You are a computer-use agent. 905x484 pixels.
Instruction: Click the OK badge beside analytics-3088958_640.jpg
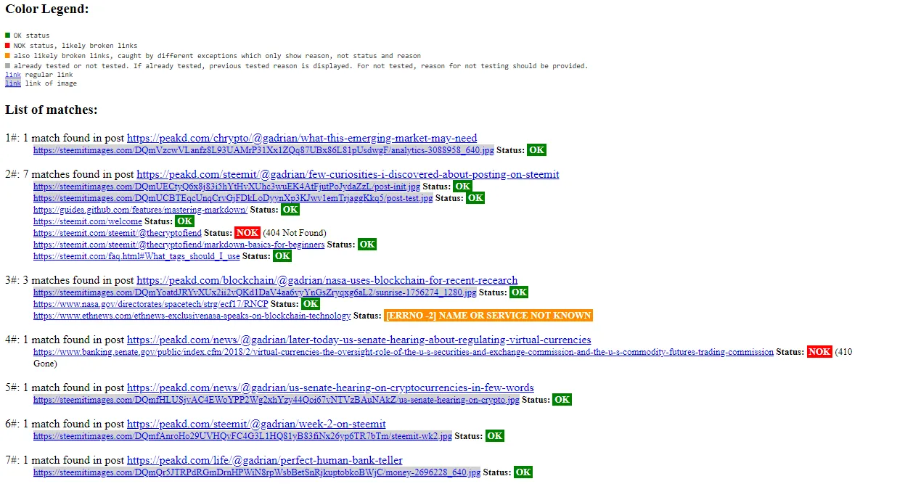(x=536, y=150)
